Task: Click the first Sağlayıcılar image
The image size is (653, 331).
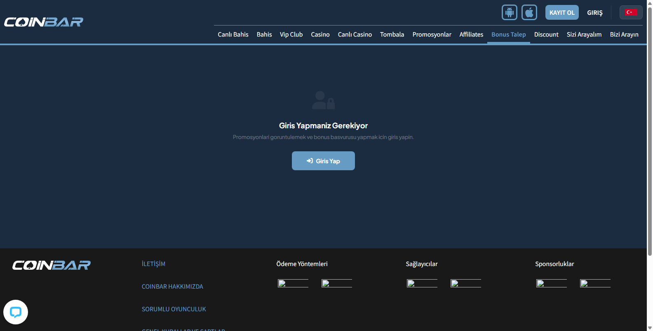Action: [422, 283]
